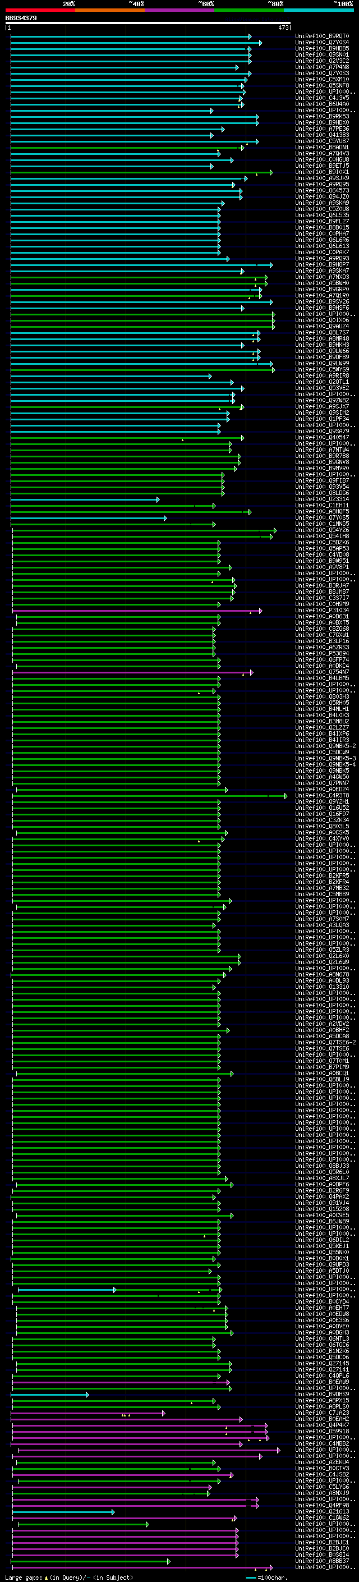Open hit UniRef100_B9RQT0
This screenshot has height=1582, width=359.
click(x=322, y=36)
